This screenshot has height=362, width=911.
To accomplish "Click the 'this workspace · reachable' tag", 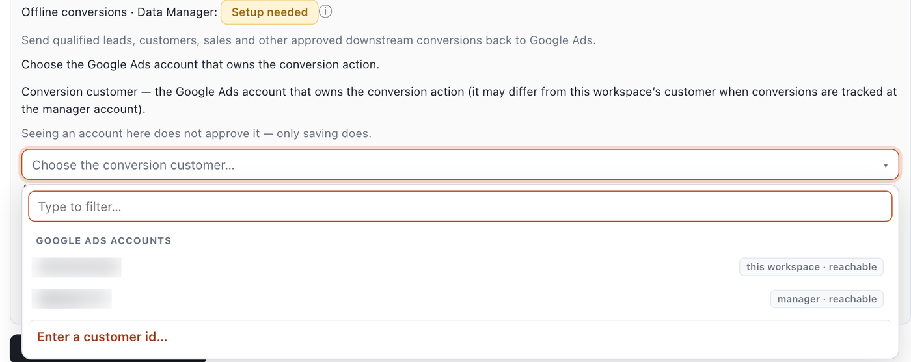I will pos(811,267).
